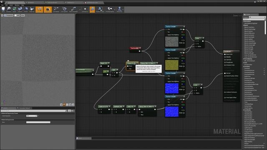Select AtmosphericFogColor in the Palette
The height and width of the screenshot is (150, 267).
(251, 23)
